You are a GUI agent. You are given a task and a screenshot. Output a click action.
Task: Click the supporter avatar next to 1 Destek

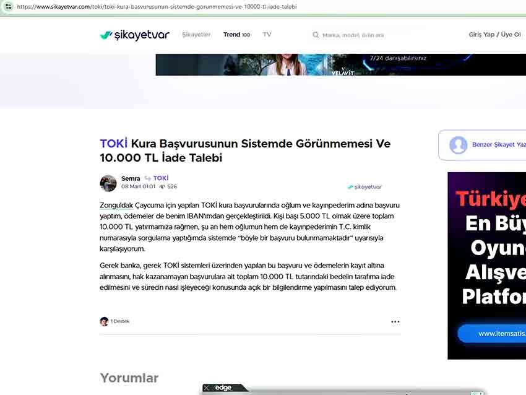104,321
